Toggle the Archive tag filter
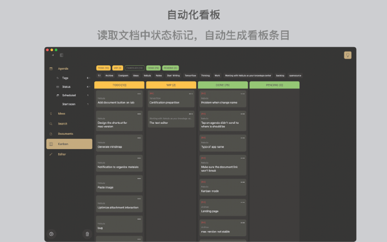The height and width of the screenshot is (242, 387). 109,76
